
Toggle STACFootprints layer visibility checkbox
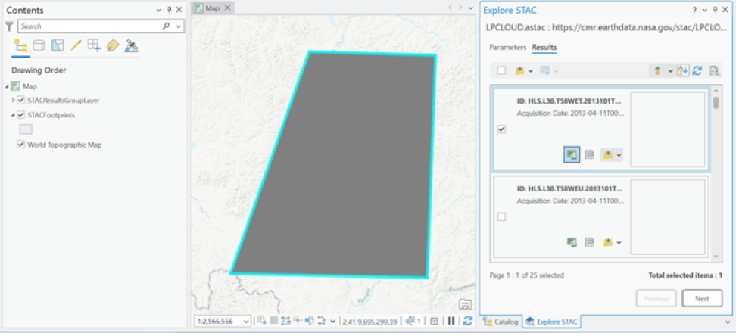pos(21,114)
